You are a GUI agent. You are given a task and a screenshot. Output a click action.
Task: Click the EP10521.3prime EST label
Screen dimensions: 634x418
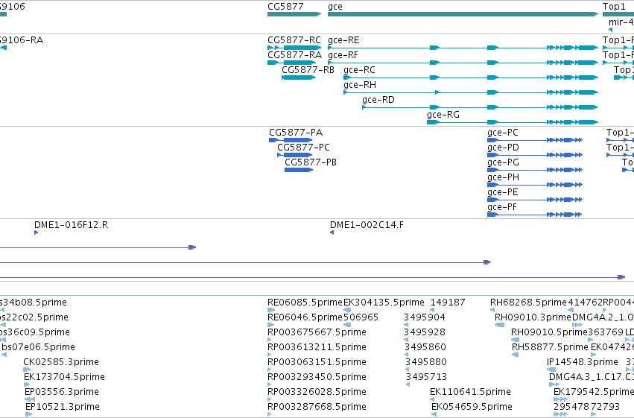[x=63, y=407]
